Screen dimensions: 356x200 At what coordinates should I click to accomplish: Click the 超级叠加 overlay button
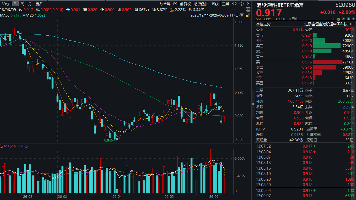201,4
